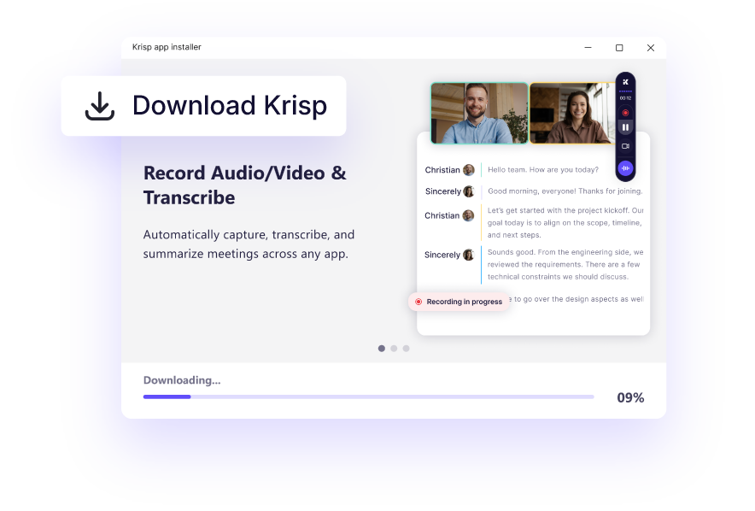Select the first carousel dot
The image size is (755, 511).
382,348
